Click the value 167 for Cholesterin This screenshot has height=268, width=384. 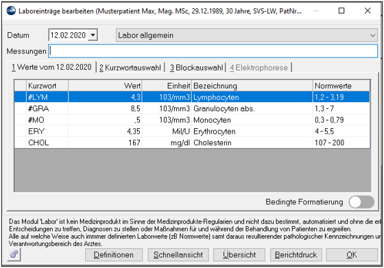point(134,143)
